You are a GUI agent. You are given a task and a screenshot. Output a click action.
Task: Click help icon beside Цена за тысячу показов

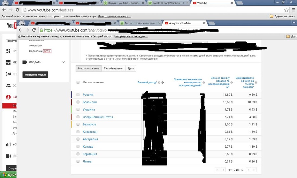click(x=232, y=83)
